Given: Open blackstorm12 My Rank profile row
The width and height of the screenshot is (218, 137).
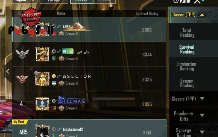Looking at the screenshot, I should (89, 128).
